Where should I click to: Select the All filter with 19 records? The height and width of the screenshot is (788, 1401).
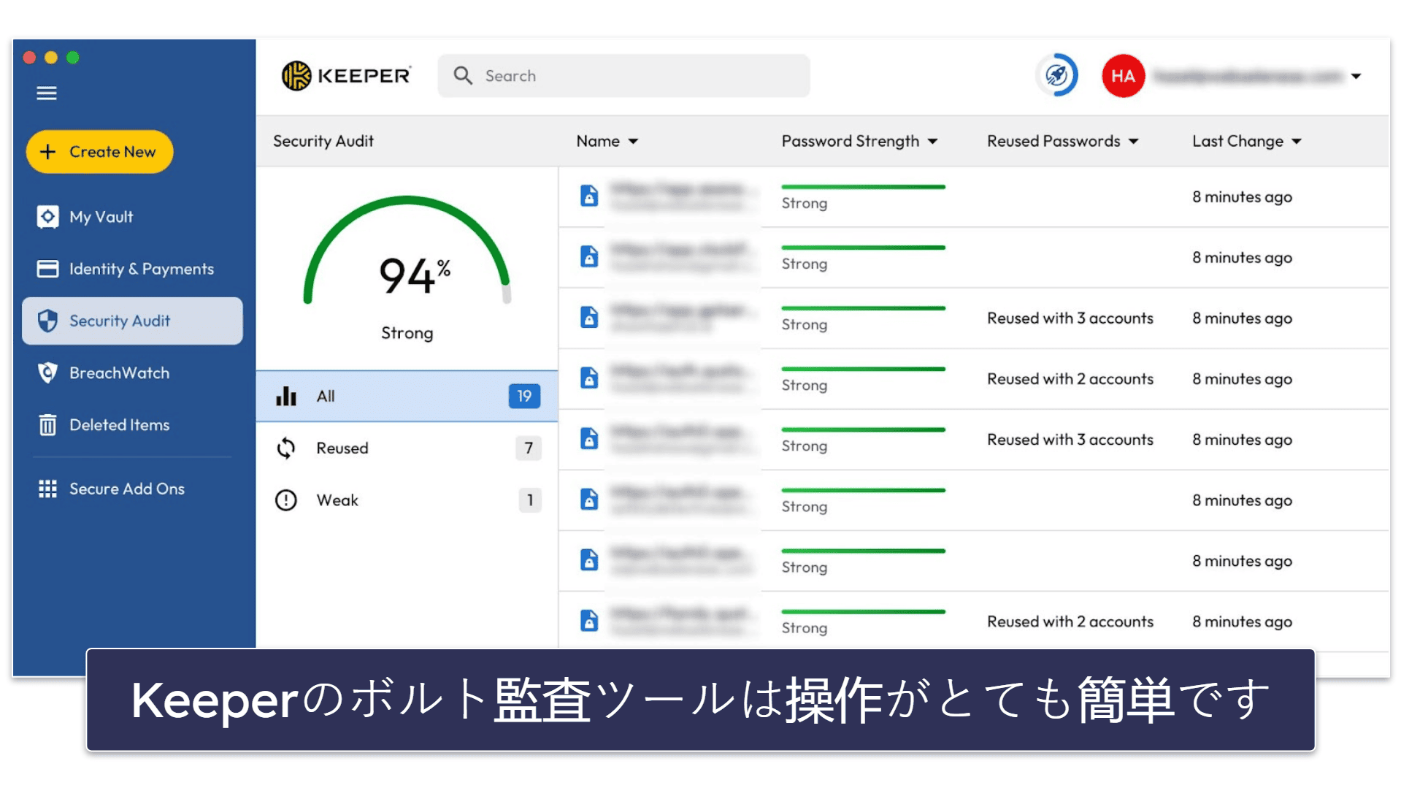coord(407,396)
